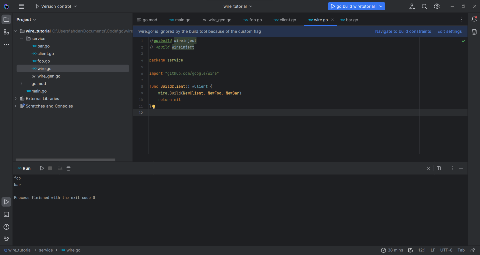
Task: Switch to the wire_gen.go tab
Action: [217, 20]
